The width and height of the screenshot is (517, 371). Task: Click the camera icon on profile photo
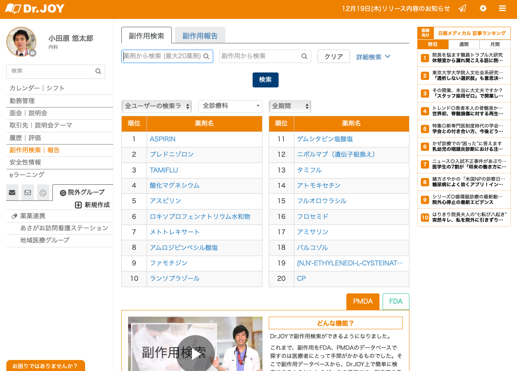pyautogui.click(x=32, y=53)
